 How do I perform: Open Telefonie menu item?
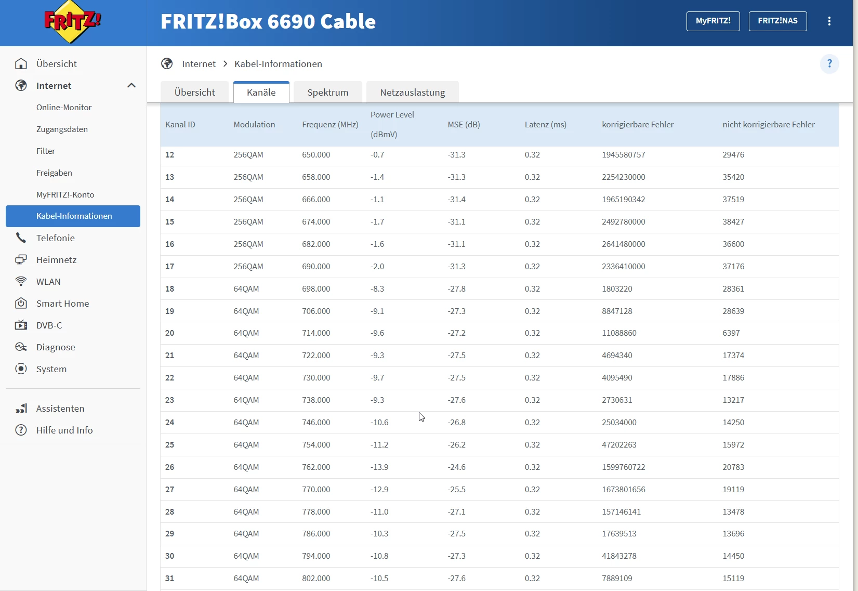[56, 238]
